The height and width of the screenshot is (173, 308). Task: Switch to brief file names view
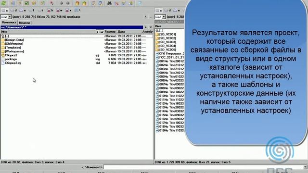click(13, 3)
